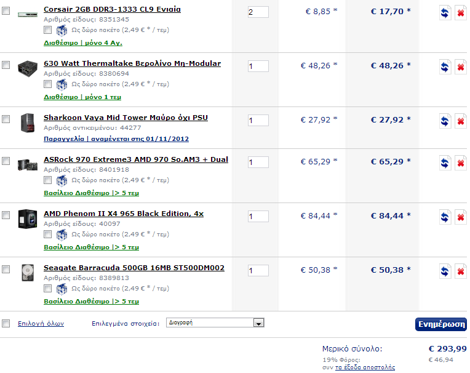Click refresh icon for Thermaltake 630 Watt row

click(445, 67)
